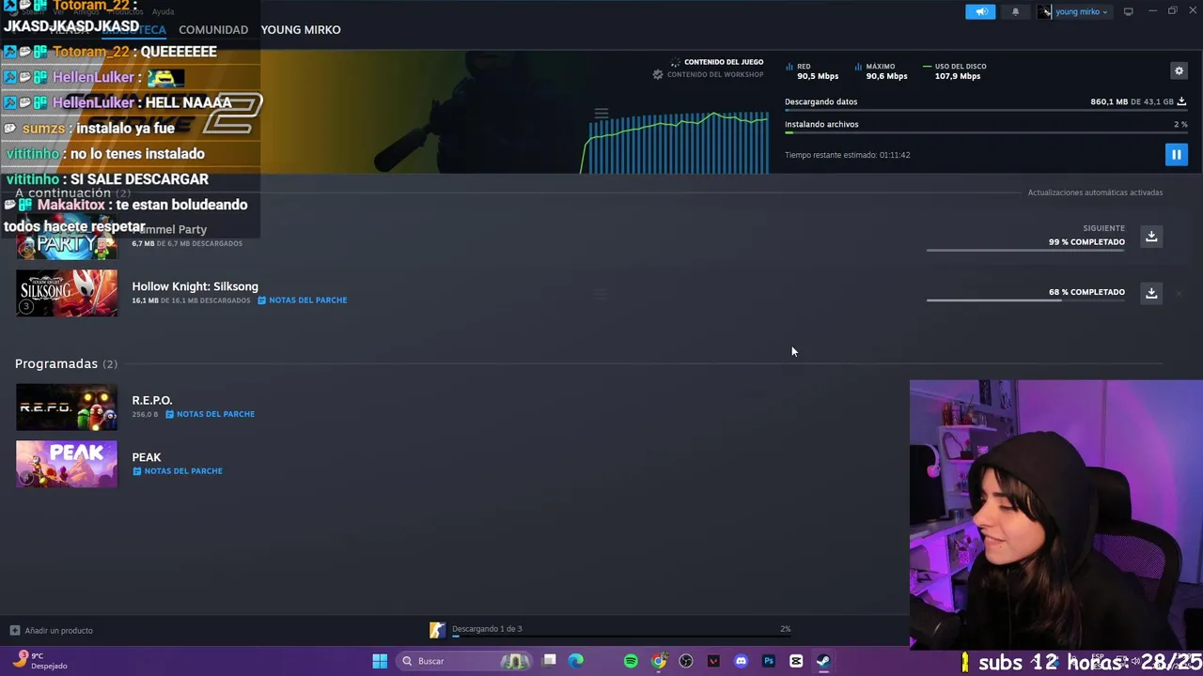The image size is (1203, 676).
Task: Open Microsoft Edge from taskbar
Action: click(576, 661)
